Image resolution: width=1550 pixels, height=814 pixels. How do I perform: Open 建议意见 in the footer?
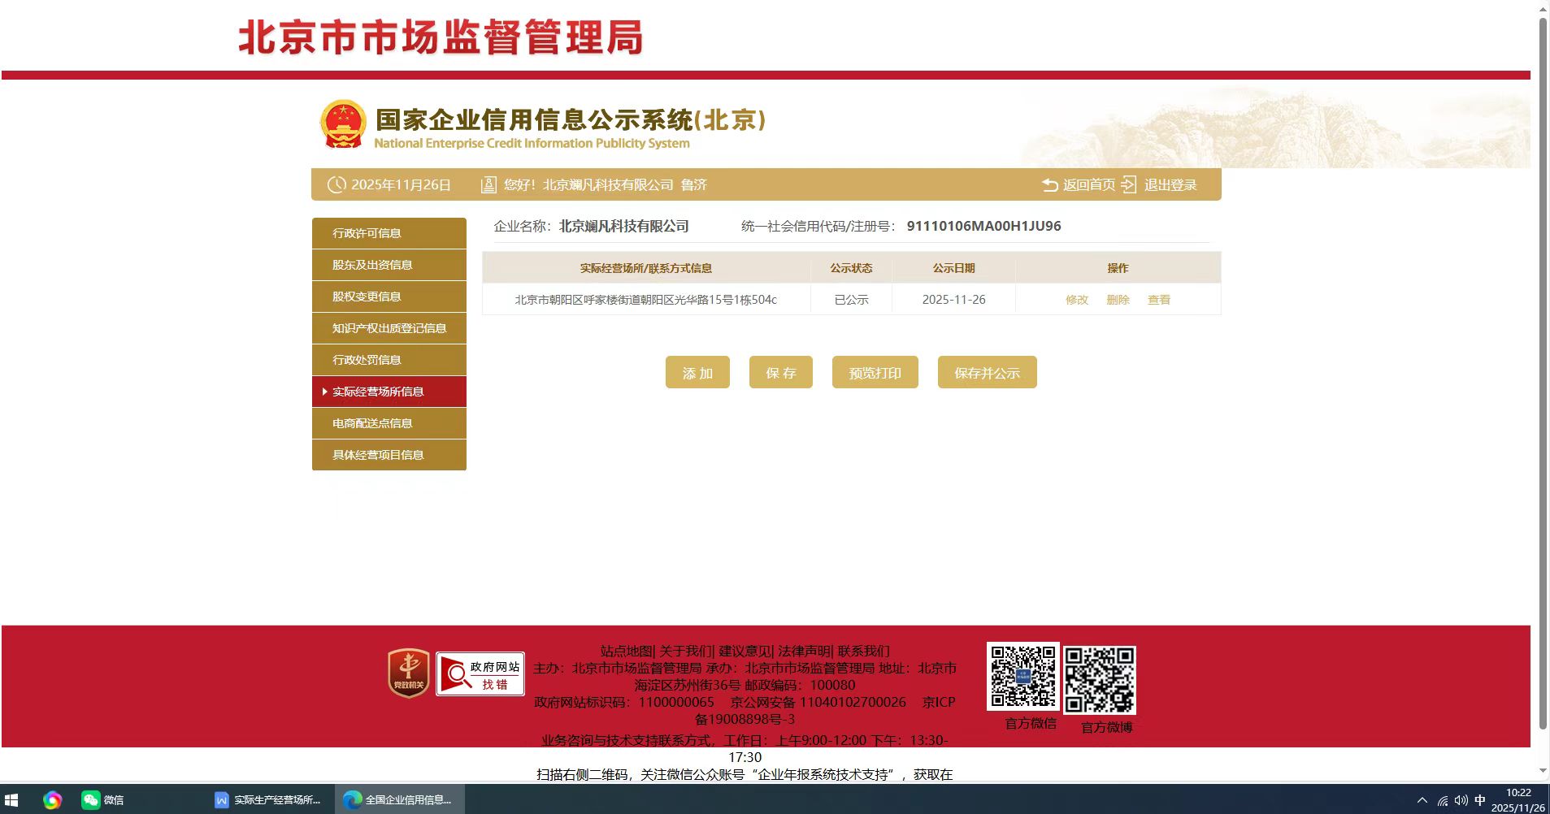coord(745,651)
